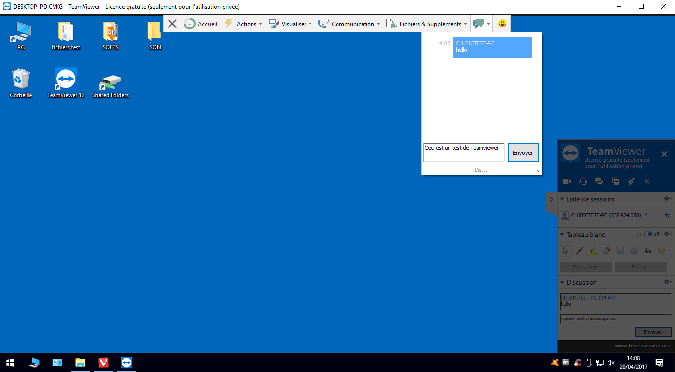Click the smiley feedback icon
Image resolution: width=675 pixels, height=372 pixels.
click(502, 23)
